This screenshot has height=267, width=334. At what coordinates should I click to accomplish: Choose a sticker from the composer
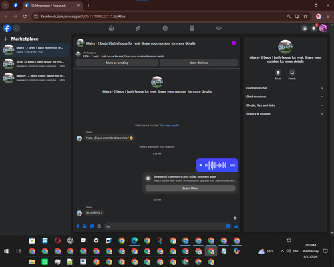(92, 226)
